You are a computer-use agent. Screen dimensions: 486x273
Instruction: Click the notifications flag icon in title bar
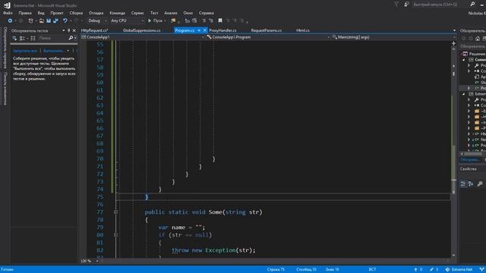396,5
